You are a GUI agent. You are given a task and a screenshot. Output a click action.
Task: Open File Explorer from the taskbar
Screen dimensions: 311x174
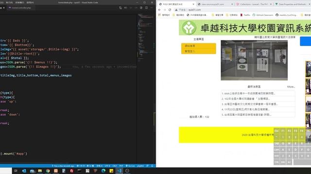pos(40,171)
